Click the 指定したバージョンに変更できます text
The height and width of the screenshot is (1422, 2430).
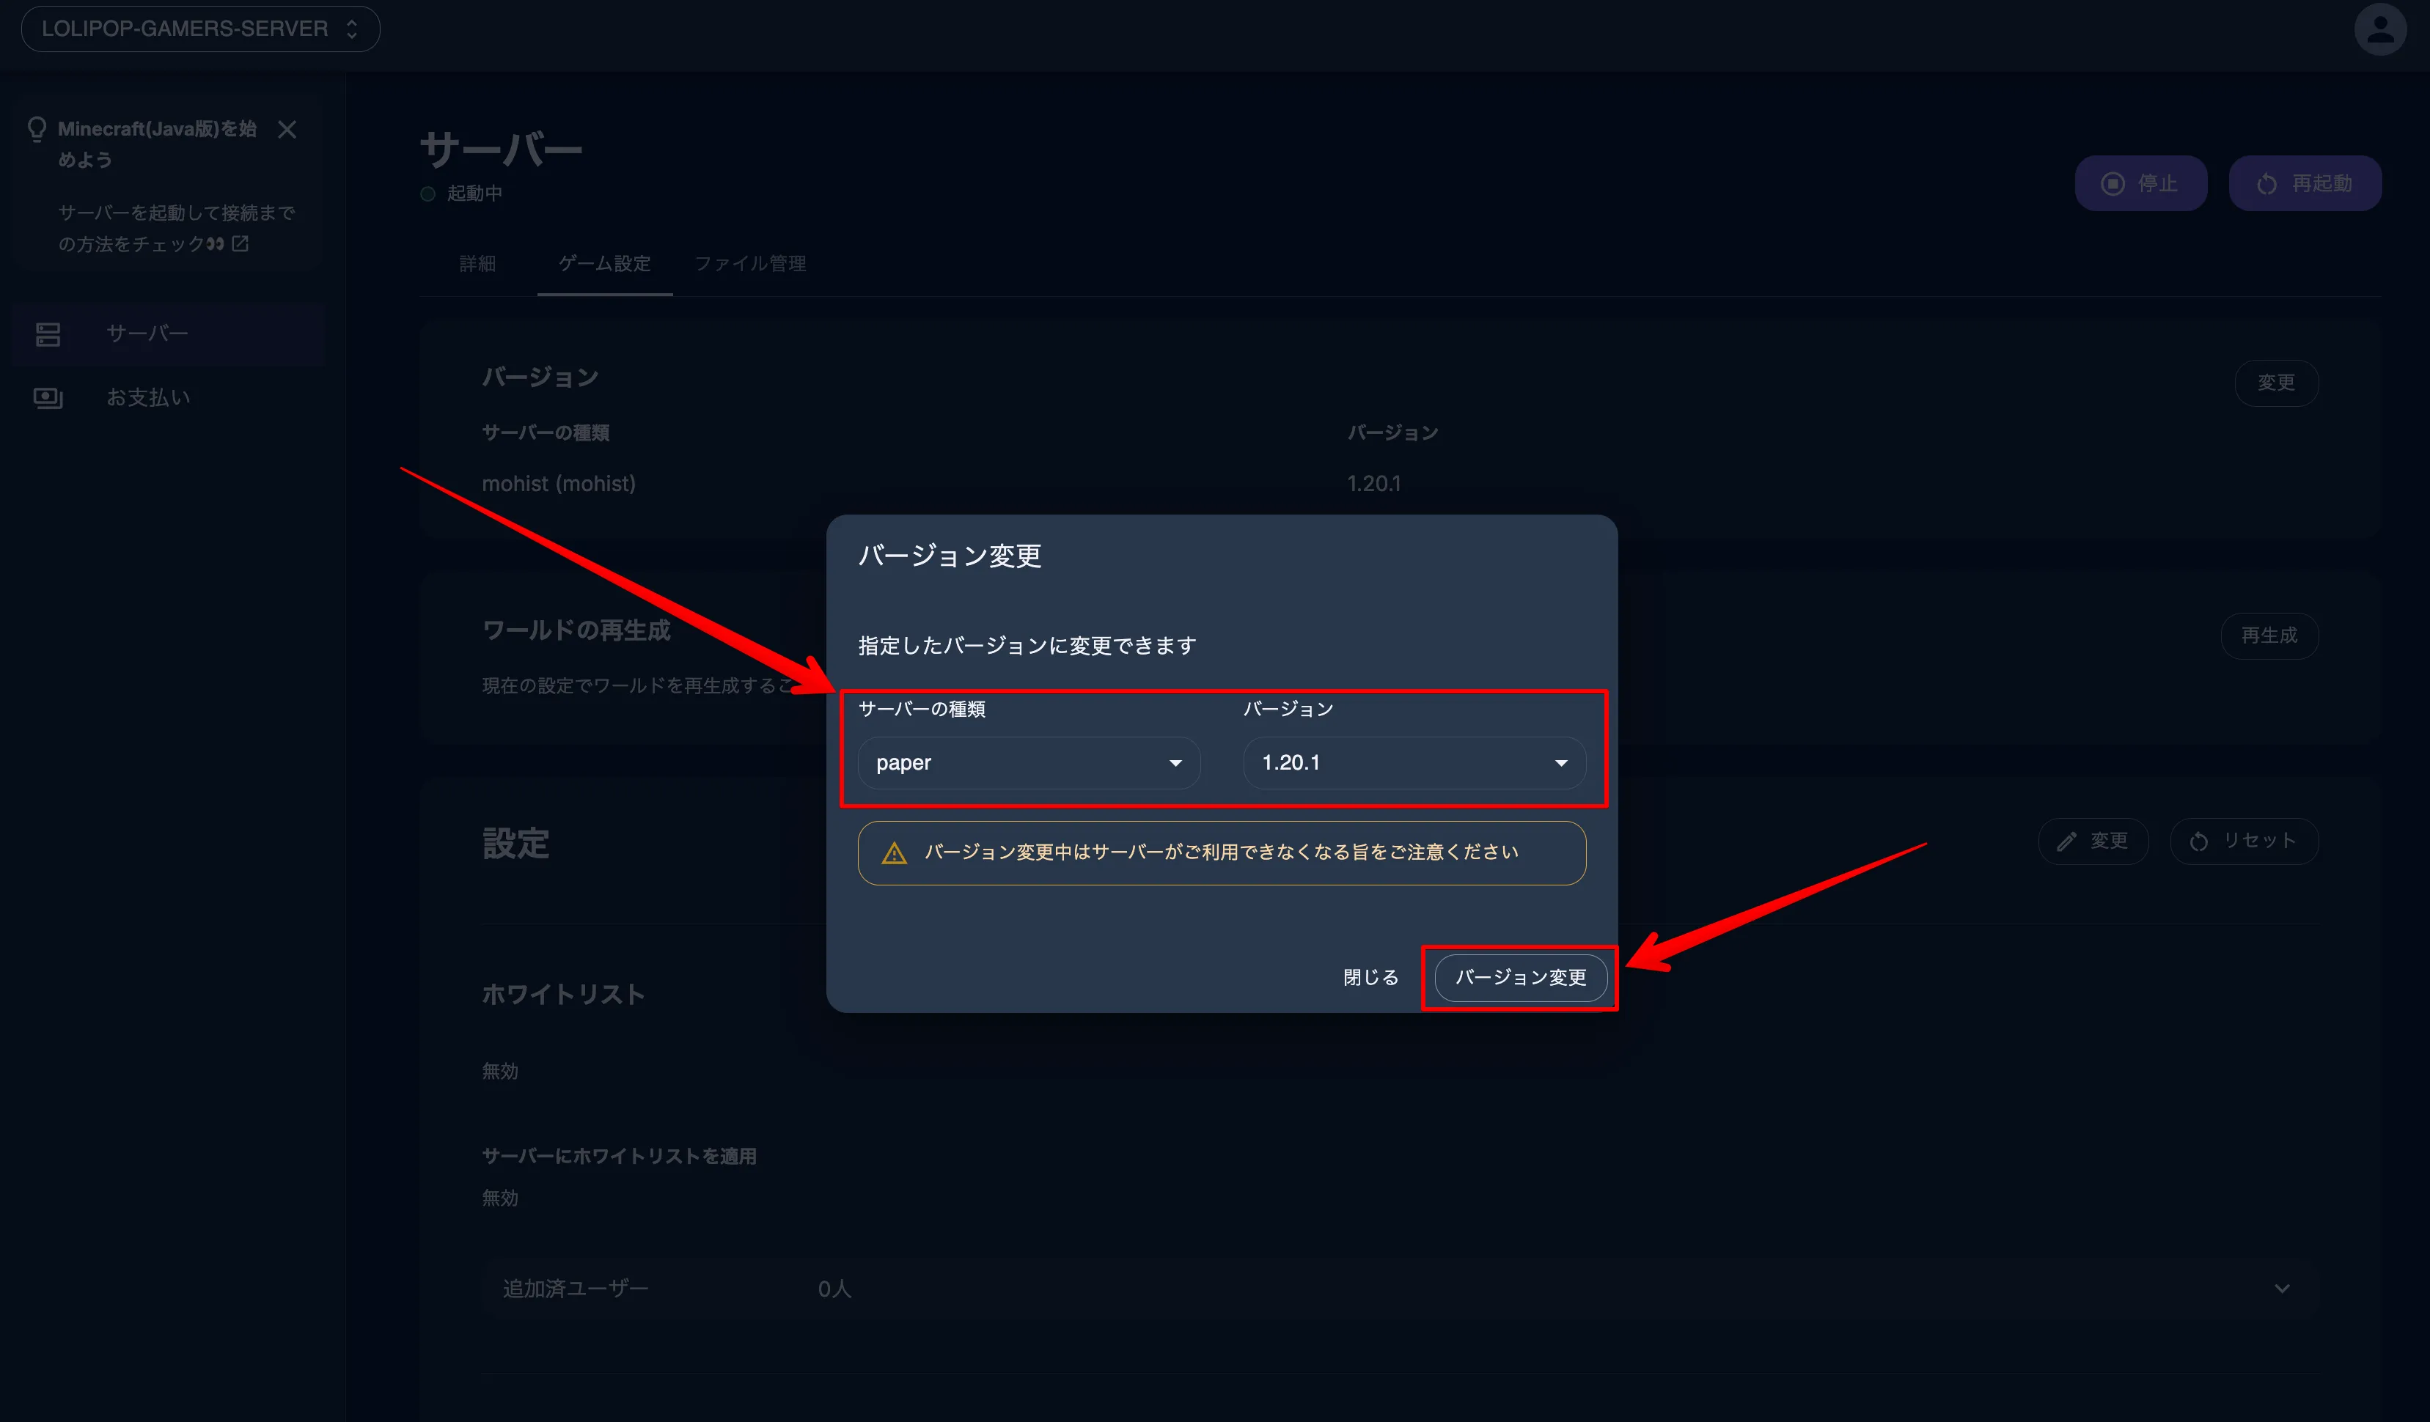1027,645
